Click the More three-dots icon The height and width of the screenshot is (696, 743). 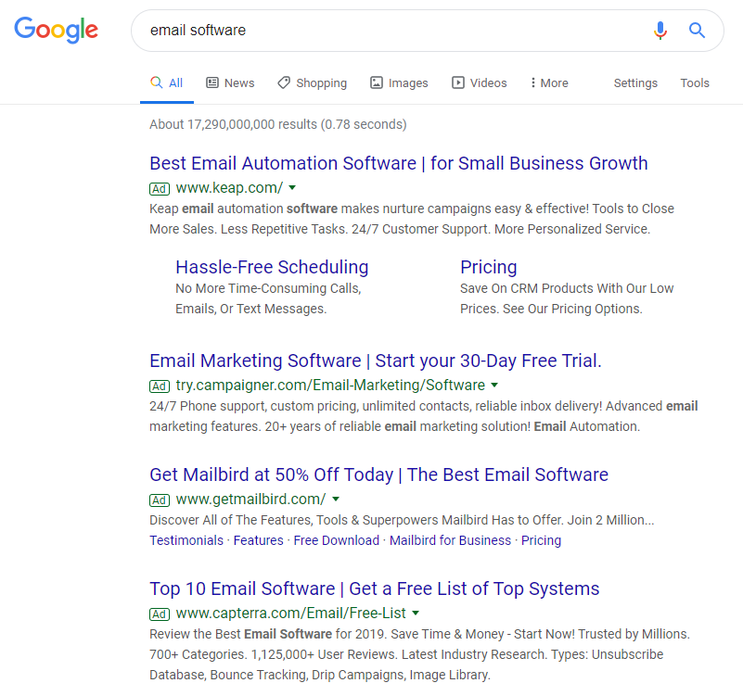[533, 82]
